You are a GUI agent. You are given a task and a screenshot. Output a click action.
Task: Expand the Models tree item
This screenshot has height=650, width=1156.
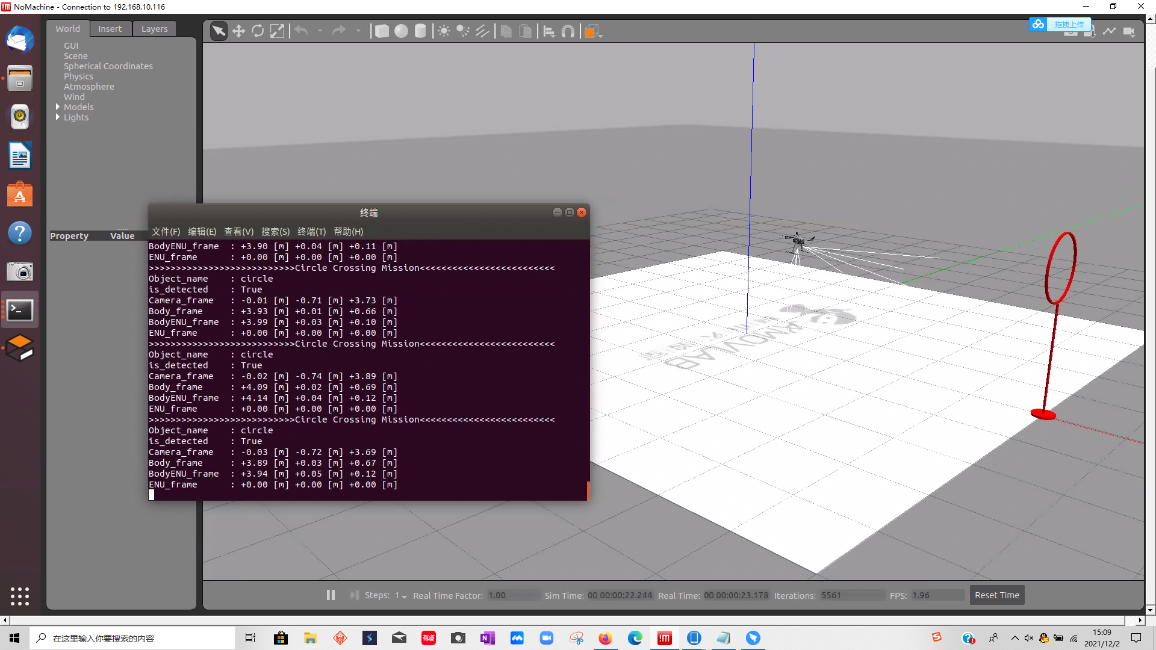point(58,107)
